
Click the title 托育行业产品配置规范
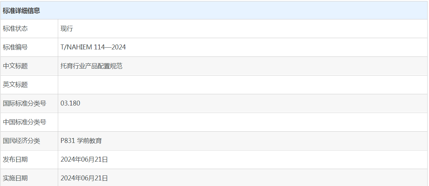pos(91,66)
